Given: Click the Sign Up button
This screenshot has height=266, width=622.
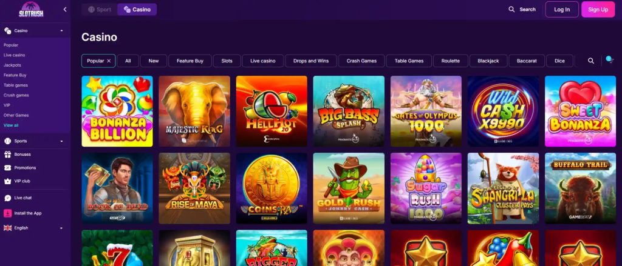Looking at the screenshot, I should tap(598, 10).
